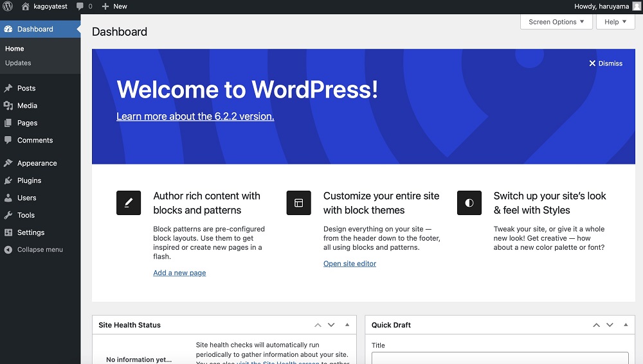Select the Tools wrench icon in sidebar

coord(8,216)
